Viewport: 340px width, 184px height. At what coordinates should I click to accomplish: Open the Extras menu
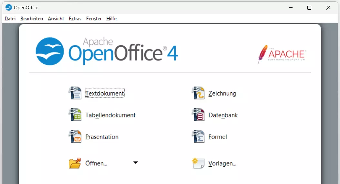[75, 19]
